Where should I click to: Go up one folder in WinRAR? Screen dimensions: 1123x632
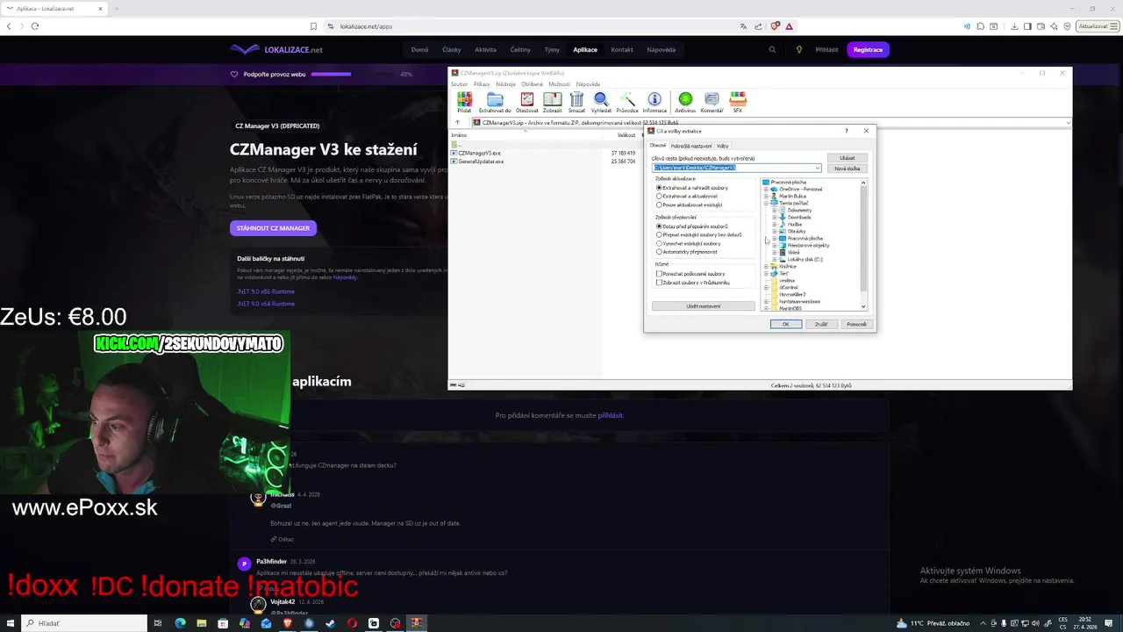pos(457,123)
